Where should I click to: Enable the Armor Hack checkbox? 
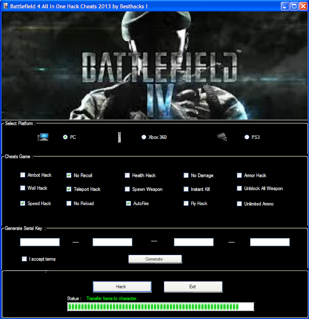pos(240,175)
